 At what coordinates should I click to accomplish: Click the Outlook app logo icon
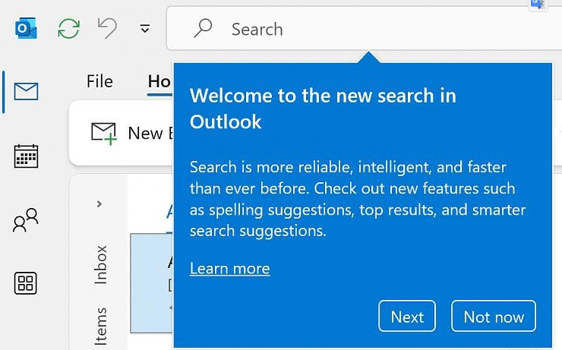[27, 29]
